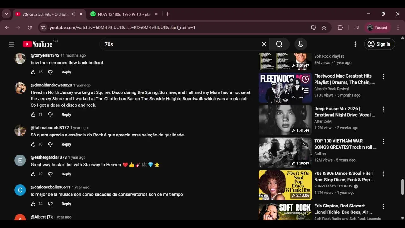Open more options for the Eric Clapton, Rod Stewart video
Image resolution: width=405 pixels, height=228 pixels.
point(383,206)
